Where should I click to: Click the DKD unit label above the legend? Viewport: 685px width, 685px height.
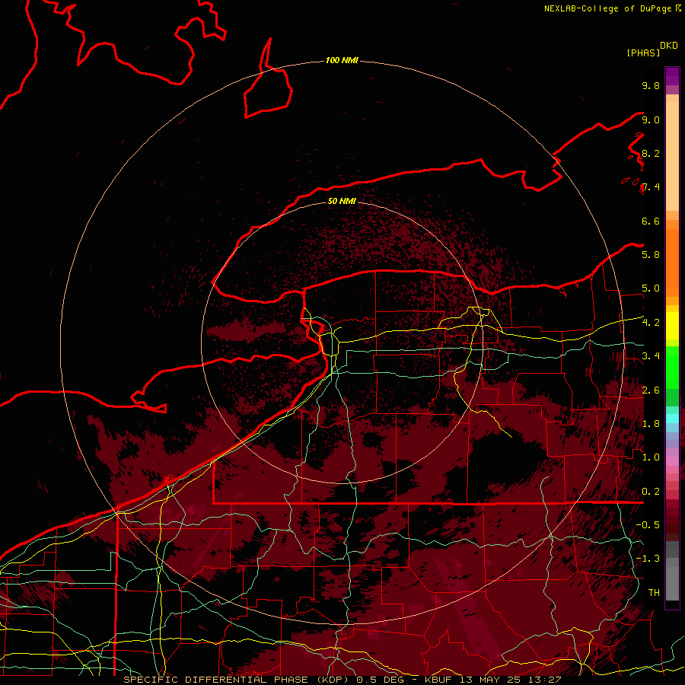pos(669,46)
